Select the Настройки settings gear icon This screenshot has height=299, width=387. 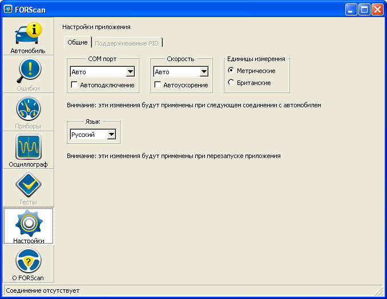point(29,226)
